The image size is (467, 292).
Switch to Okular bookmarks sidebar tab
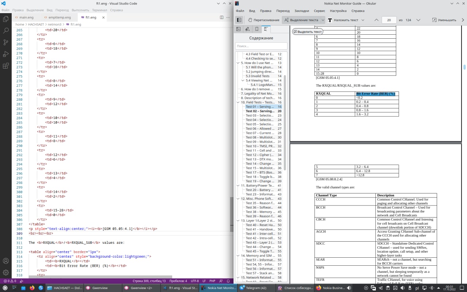(257, 29)
